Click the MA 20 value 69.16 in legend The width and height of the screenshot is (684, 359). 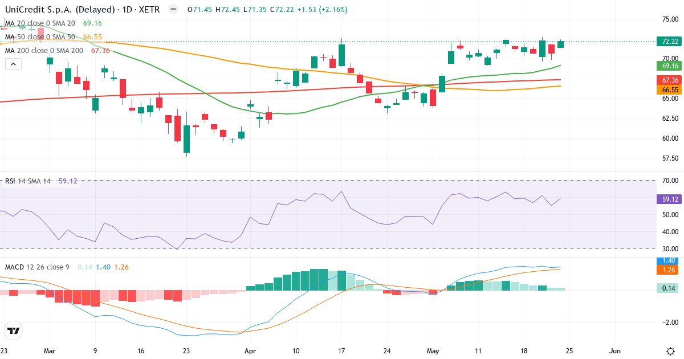coord(92,23)
